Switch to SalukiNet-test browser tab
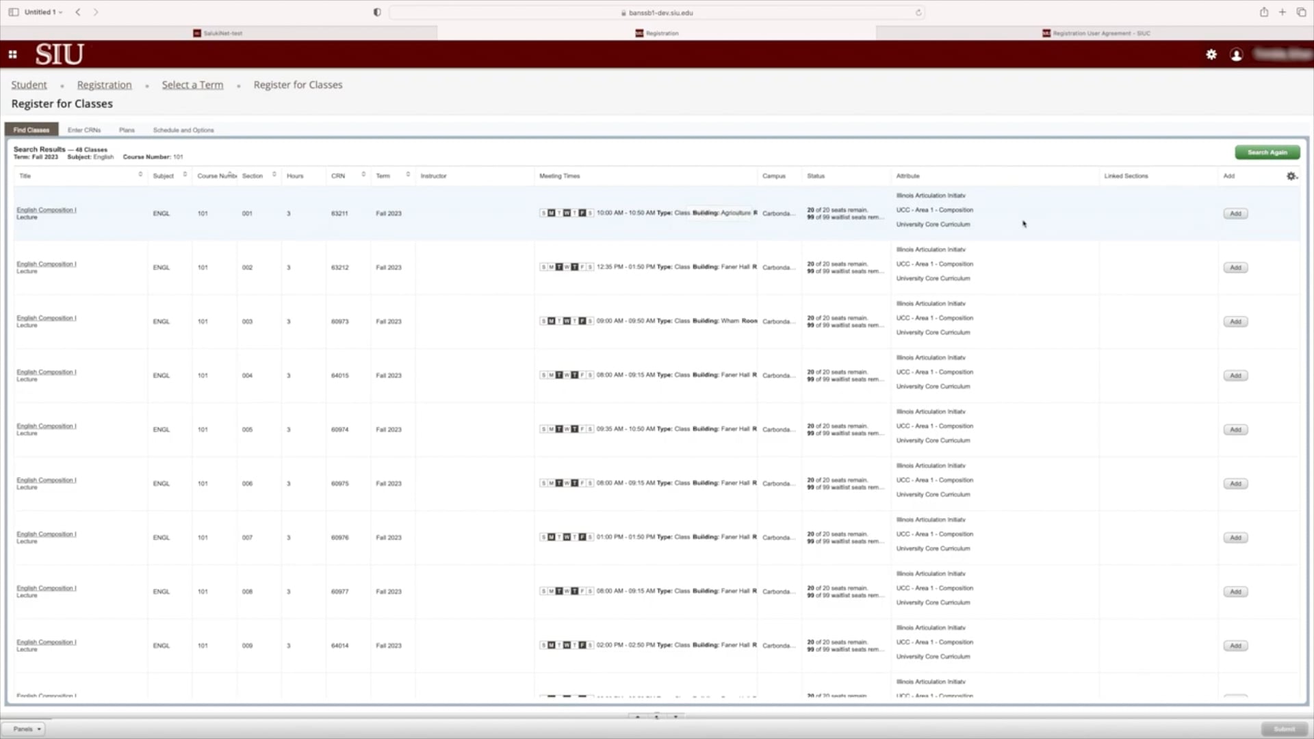The image size is (1314, 739). point(219,33)
